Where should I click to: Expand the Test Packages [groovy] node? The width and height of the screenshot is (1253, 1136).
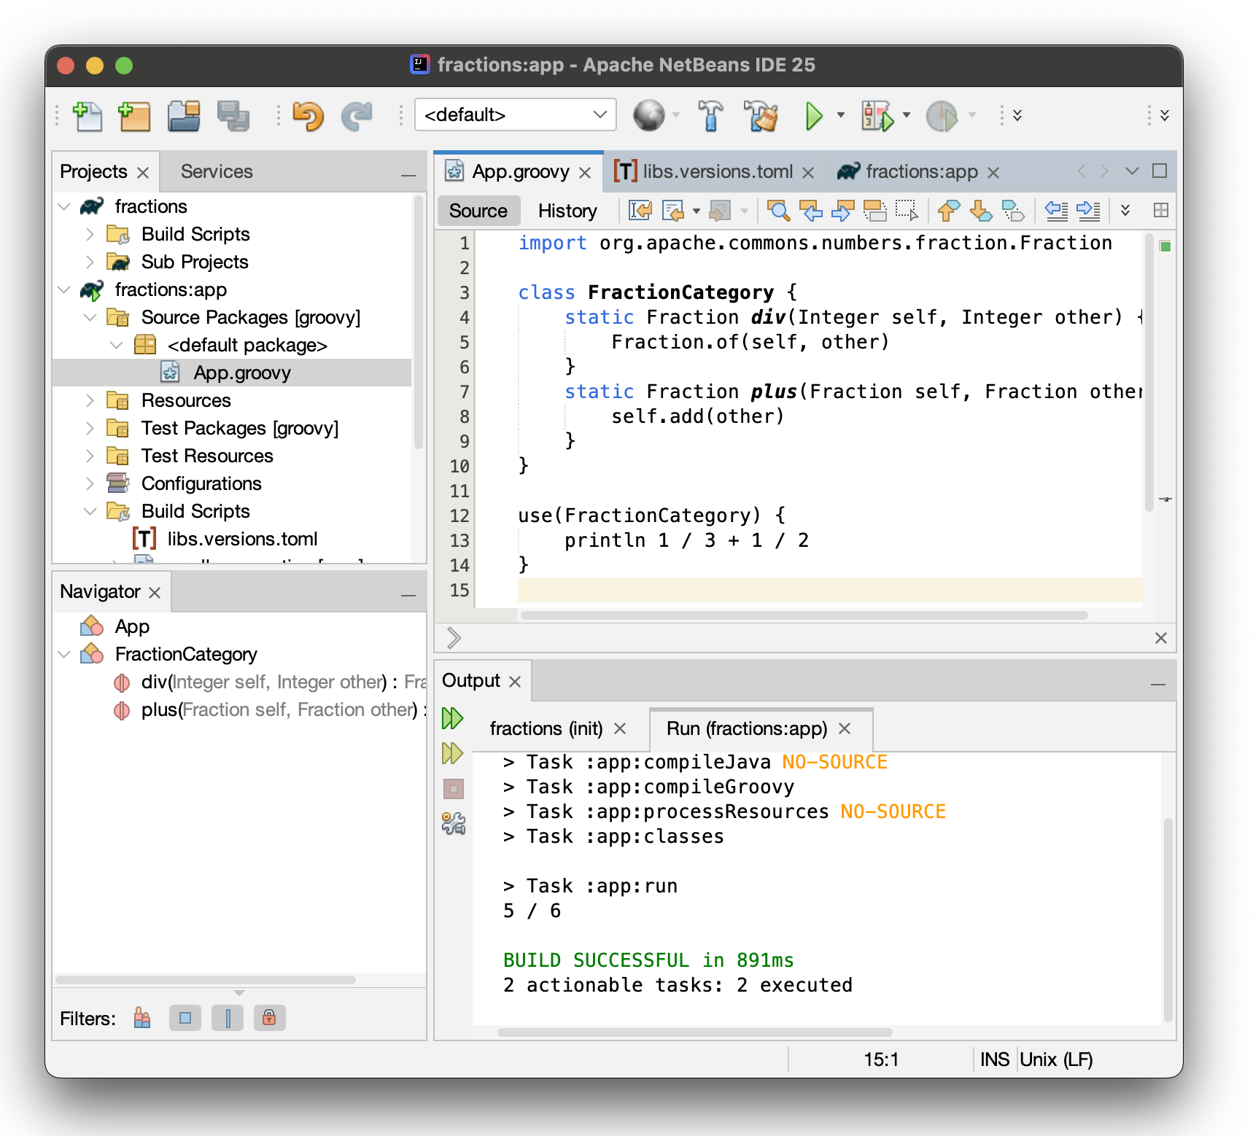pyautogui.click(x=90, y=428)
